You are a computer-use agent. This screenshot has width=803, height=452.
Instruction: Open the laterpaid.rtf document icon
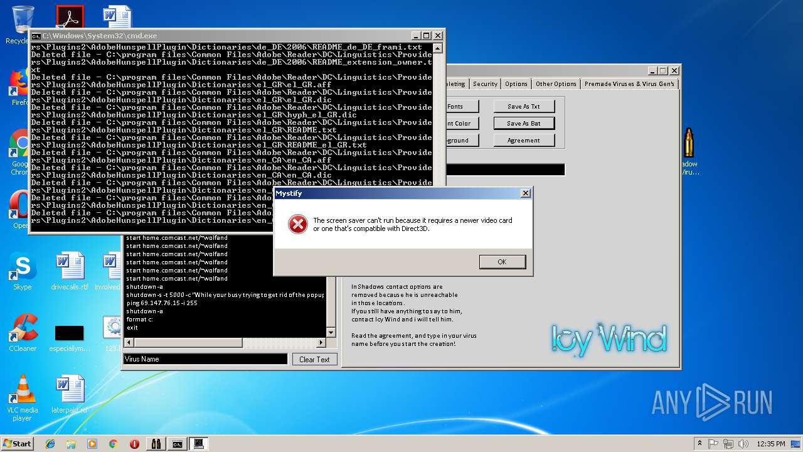click(70, 394)
